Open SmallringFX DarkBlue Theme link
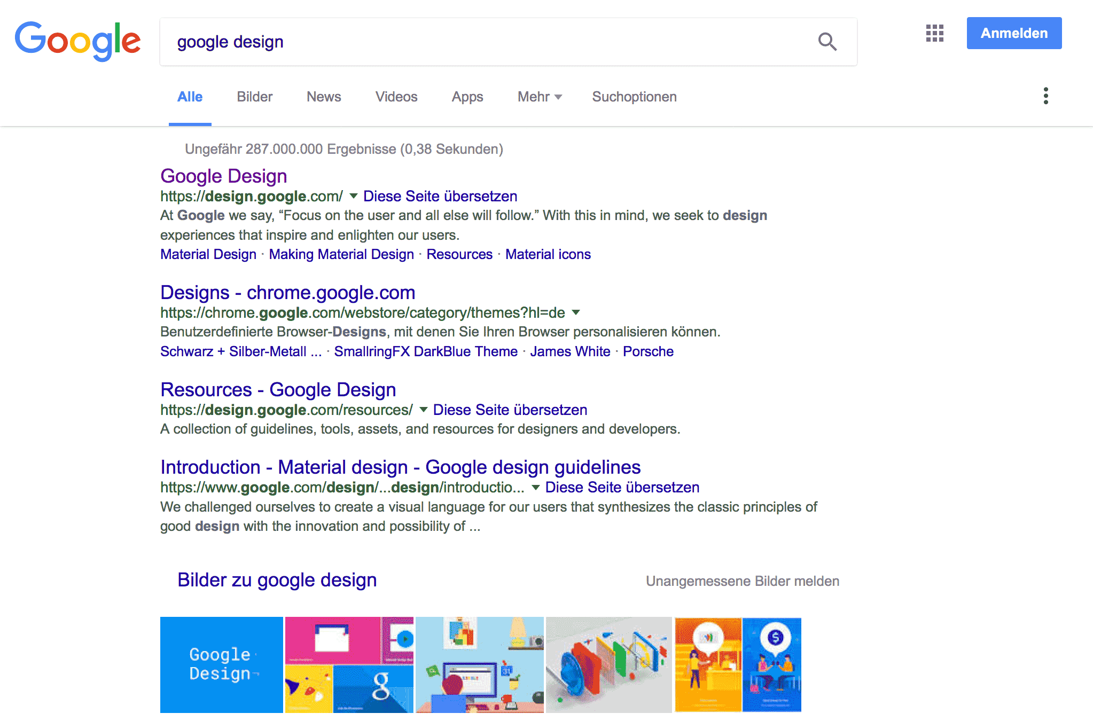 [426, 351]
